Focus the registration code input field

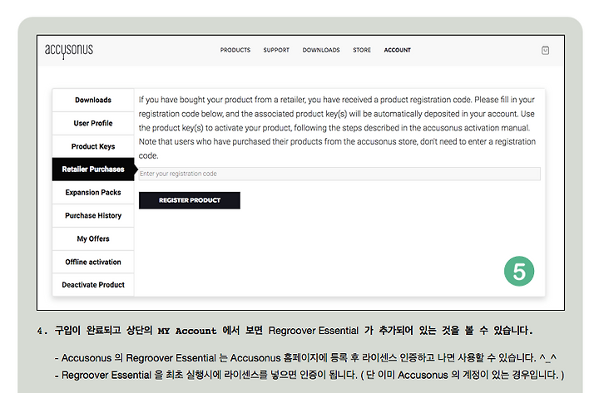pyautogui.click(x=339, y=174)
